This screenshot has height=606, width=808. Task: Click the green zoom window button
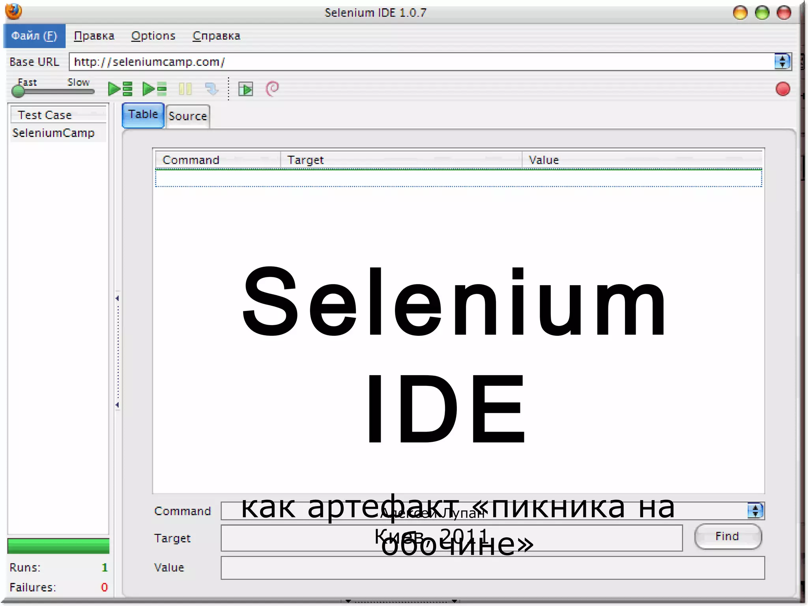click(x=762, y=13)
